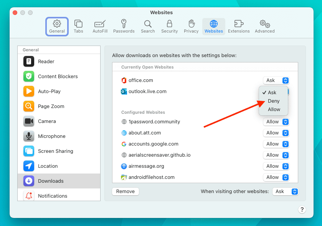The image size is (322, 226).
Task: Click the office.com favicon
Action: point(124,80)
